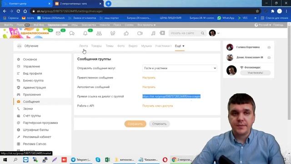Click the 'Отменить' button
The height and width of the screenshot is (164, 291).
click(159, 124)
